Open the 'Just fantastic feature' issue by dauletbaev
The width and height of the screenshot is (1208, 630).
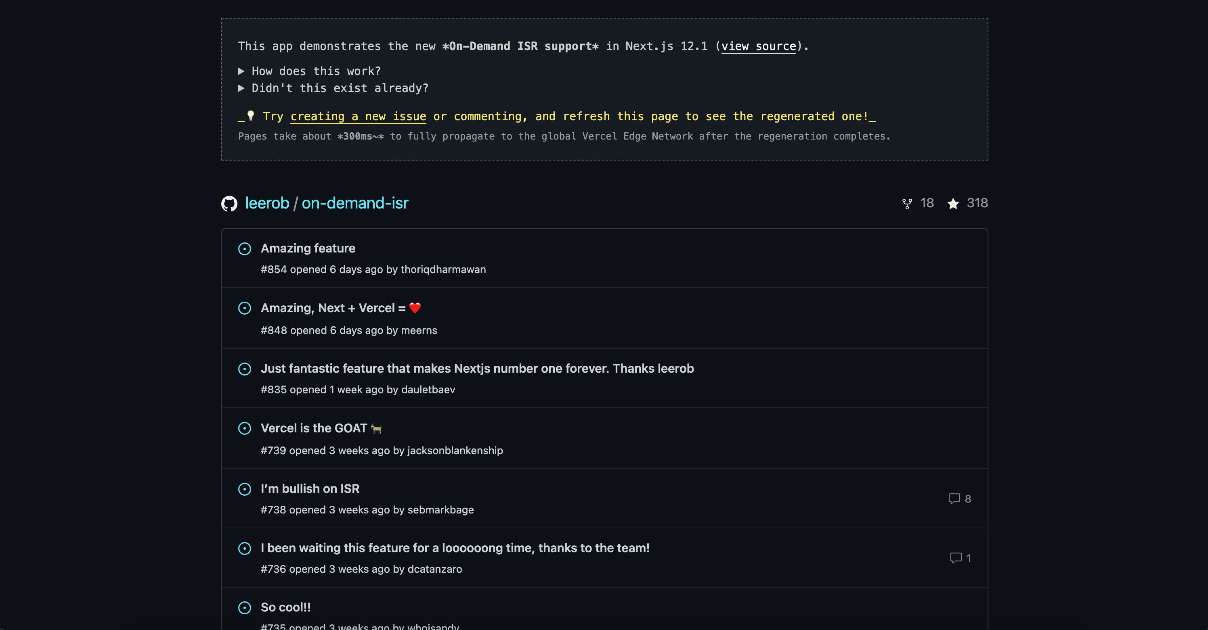pos(477,369)
